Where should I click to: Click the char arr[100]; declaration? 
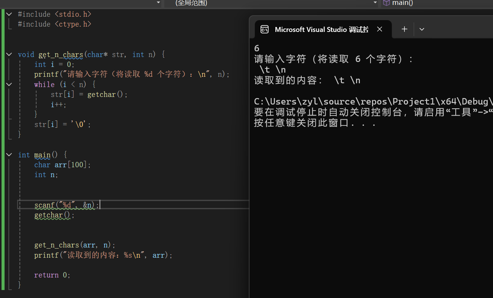tap(62, 165)
